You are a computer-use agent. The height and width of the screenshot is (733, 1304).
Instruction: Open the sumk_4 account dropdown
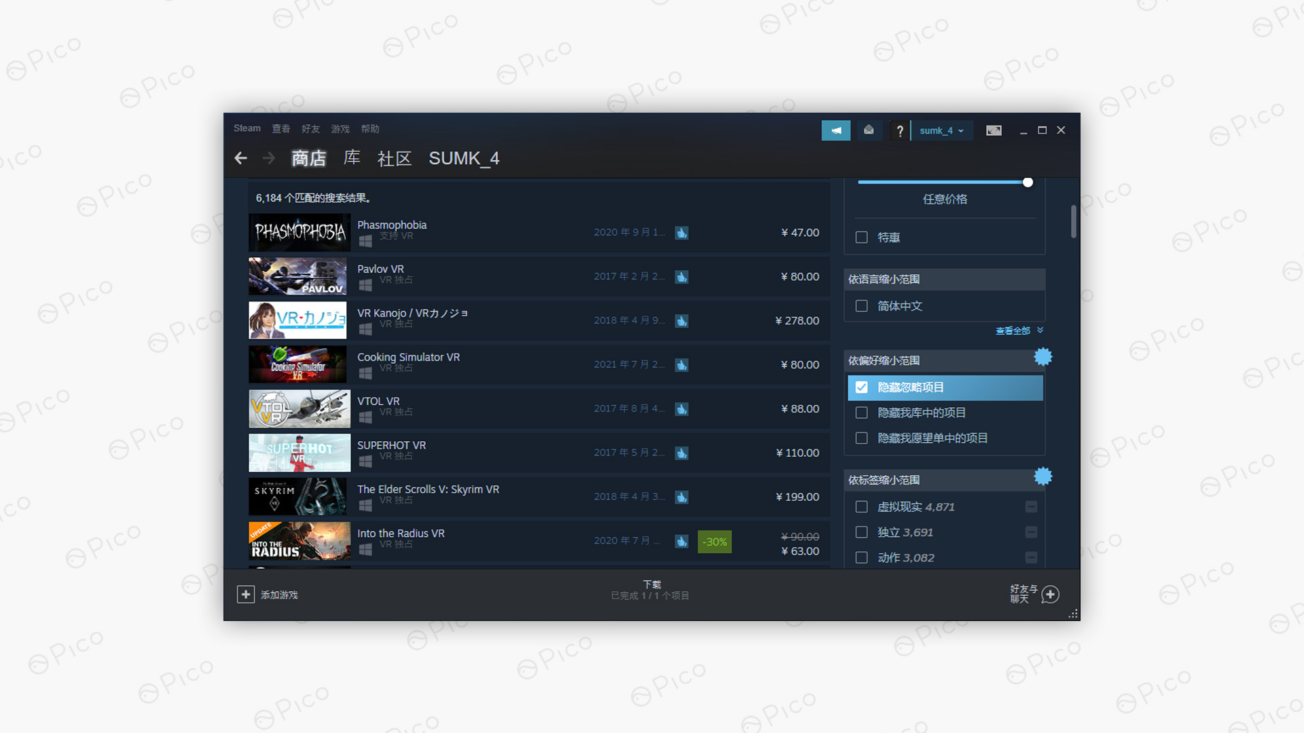tap(941, 130)
